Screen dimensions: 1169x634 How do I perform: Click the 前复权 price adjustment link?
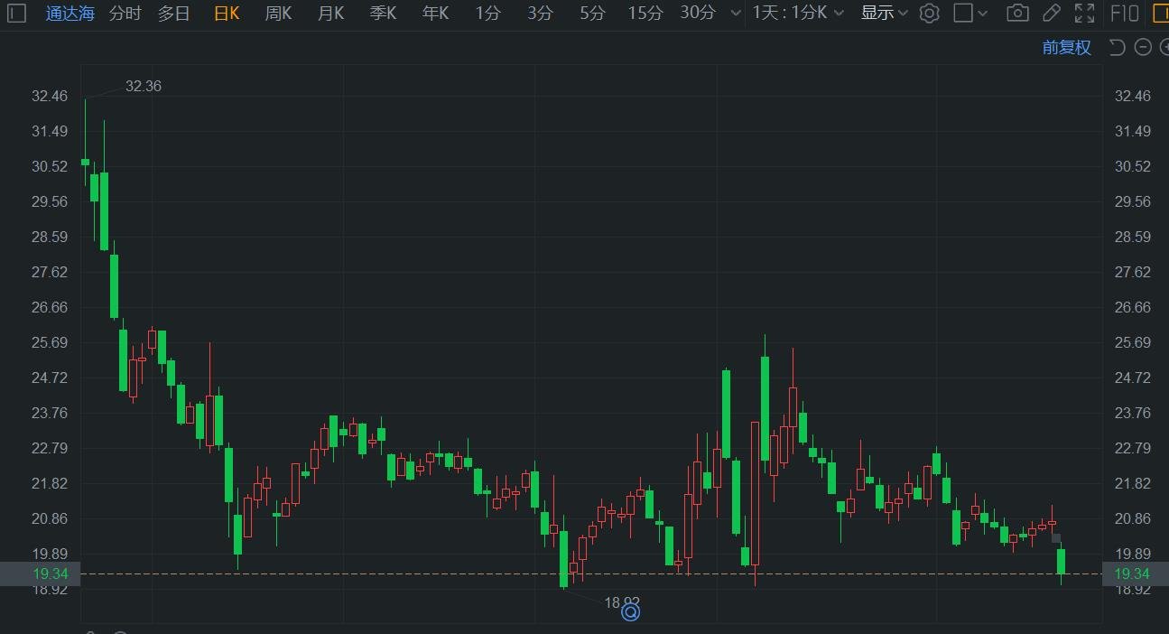1066,47
